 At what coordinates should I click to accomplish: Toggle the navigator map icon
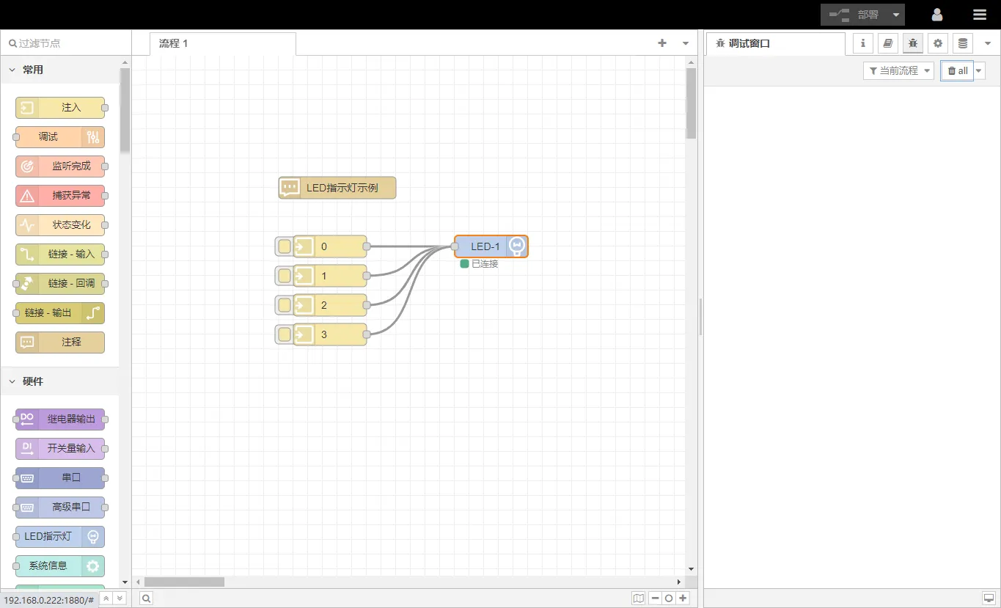pyautogui.click(x=639, y=598)
